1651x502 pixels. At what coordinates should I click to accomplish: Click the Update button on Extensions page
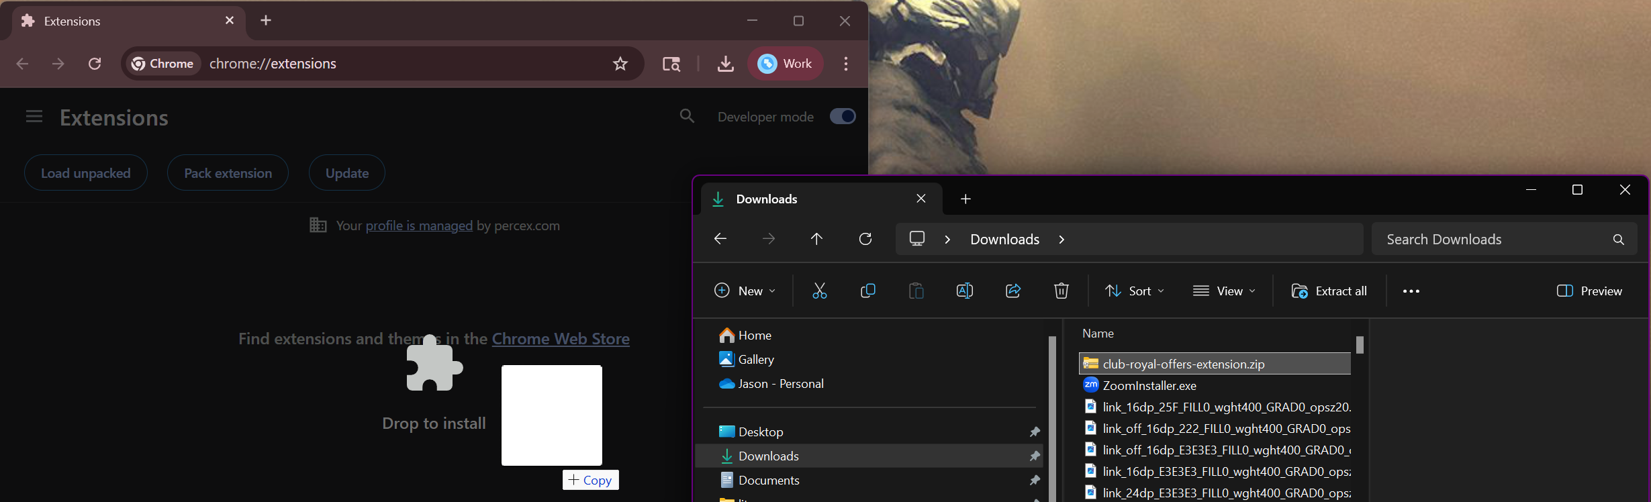pos(347,173)
